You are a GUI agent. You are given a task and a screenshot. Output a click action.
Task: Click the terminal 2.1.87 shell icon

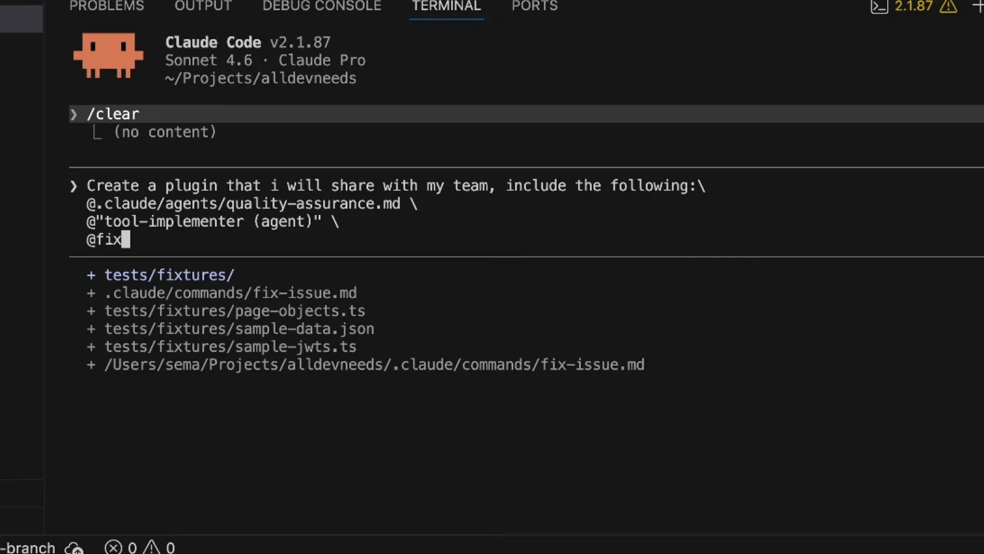pyautogui.click(x=879, y=7)
